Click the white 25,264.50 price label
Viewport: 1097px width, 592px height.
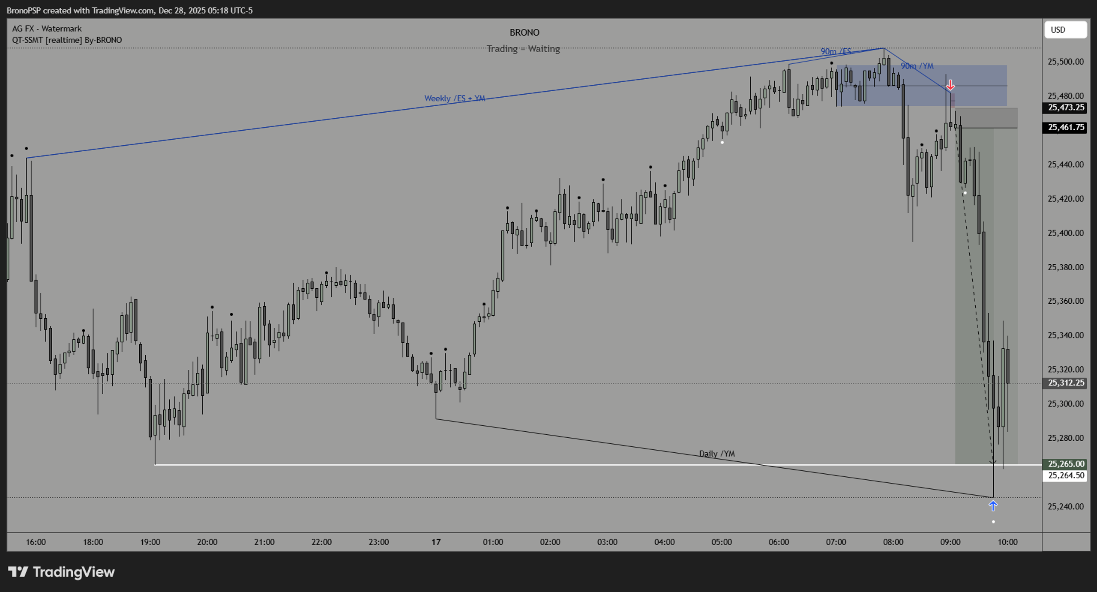coord(1065,475)
